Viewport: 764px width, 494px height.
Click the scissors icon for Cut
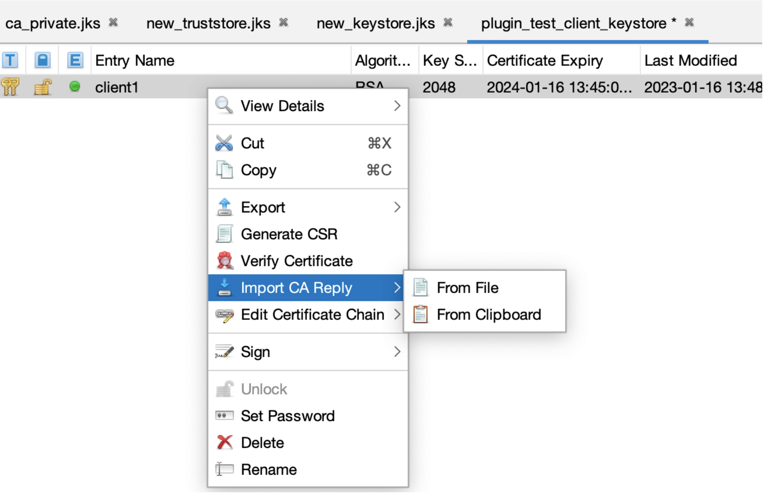224,143
